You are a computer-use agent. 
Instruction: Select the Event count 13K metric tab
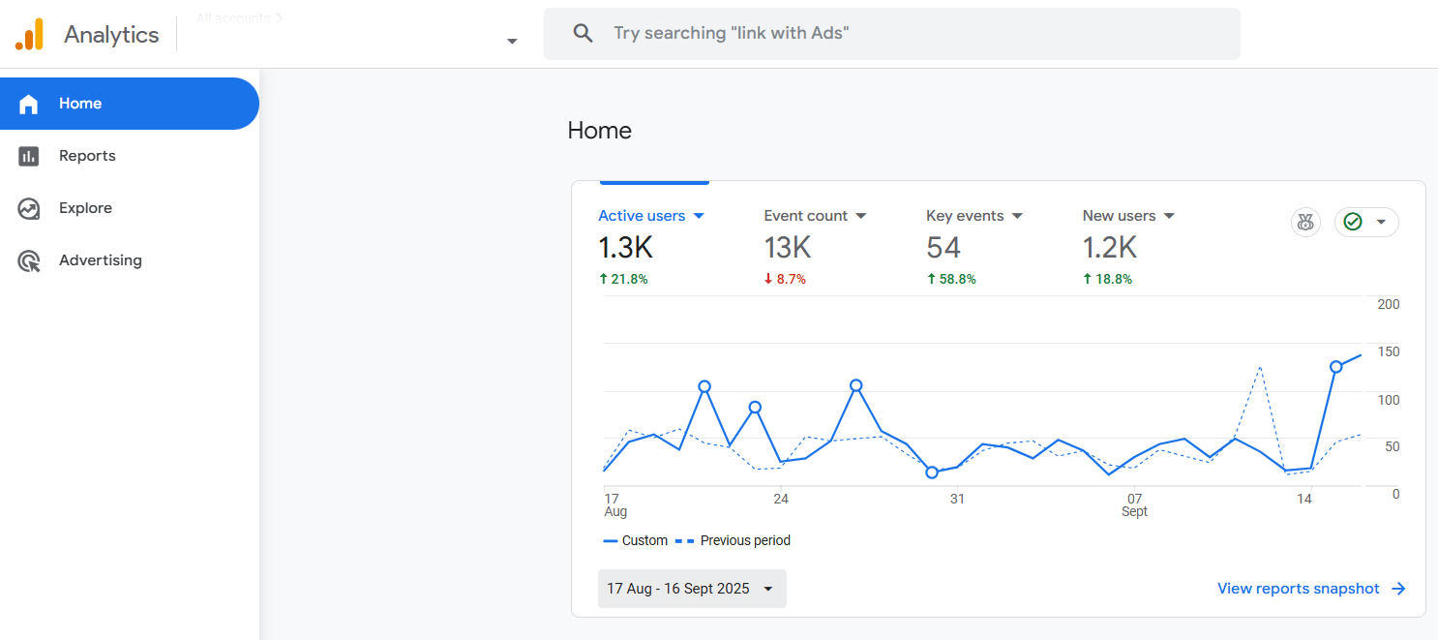pyautogui.click(x=815, y=247)
